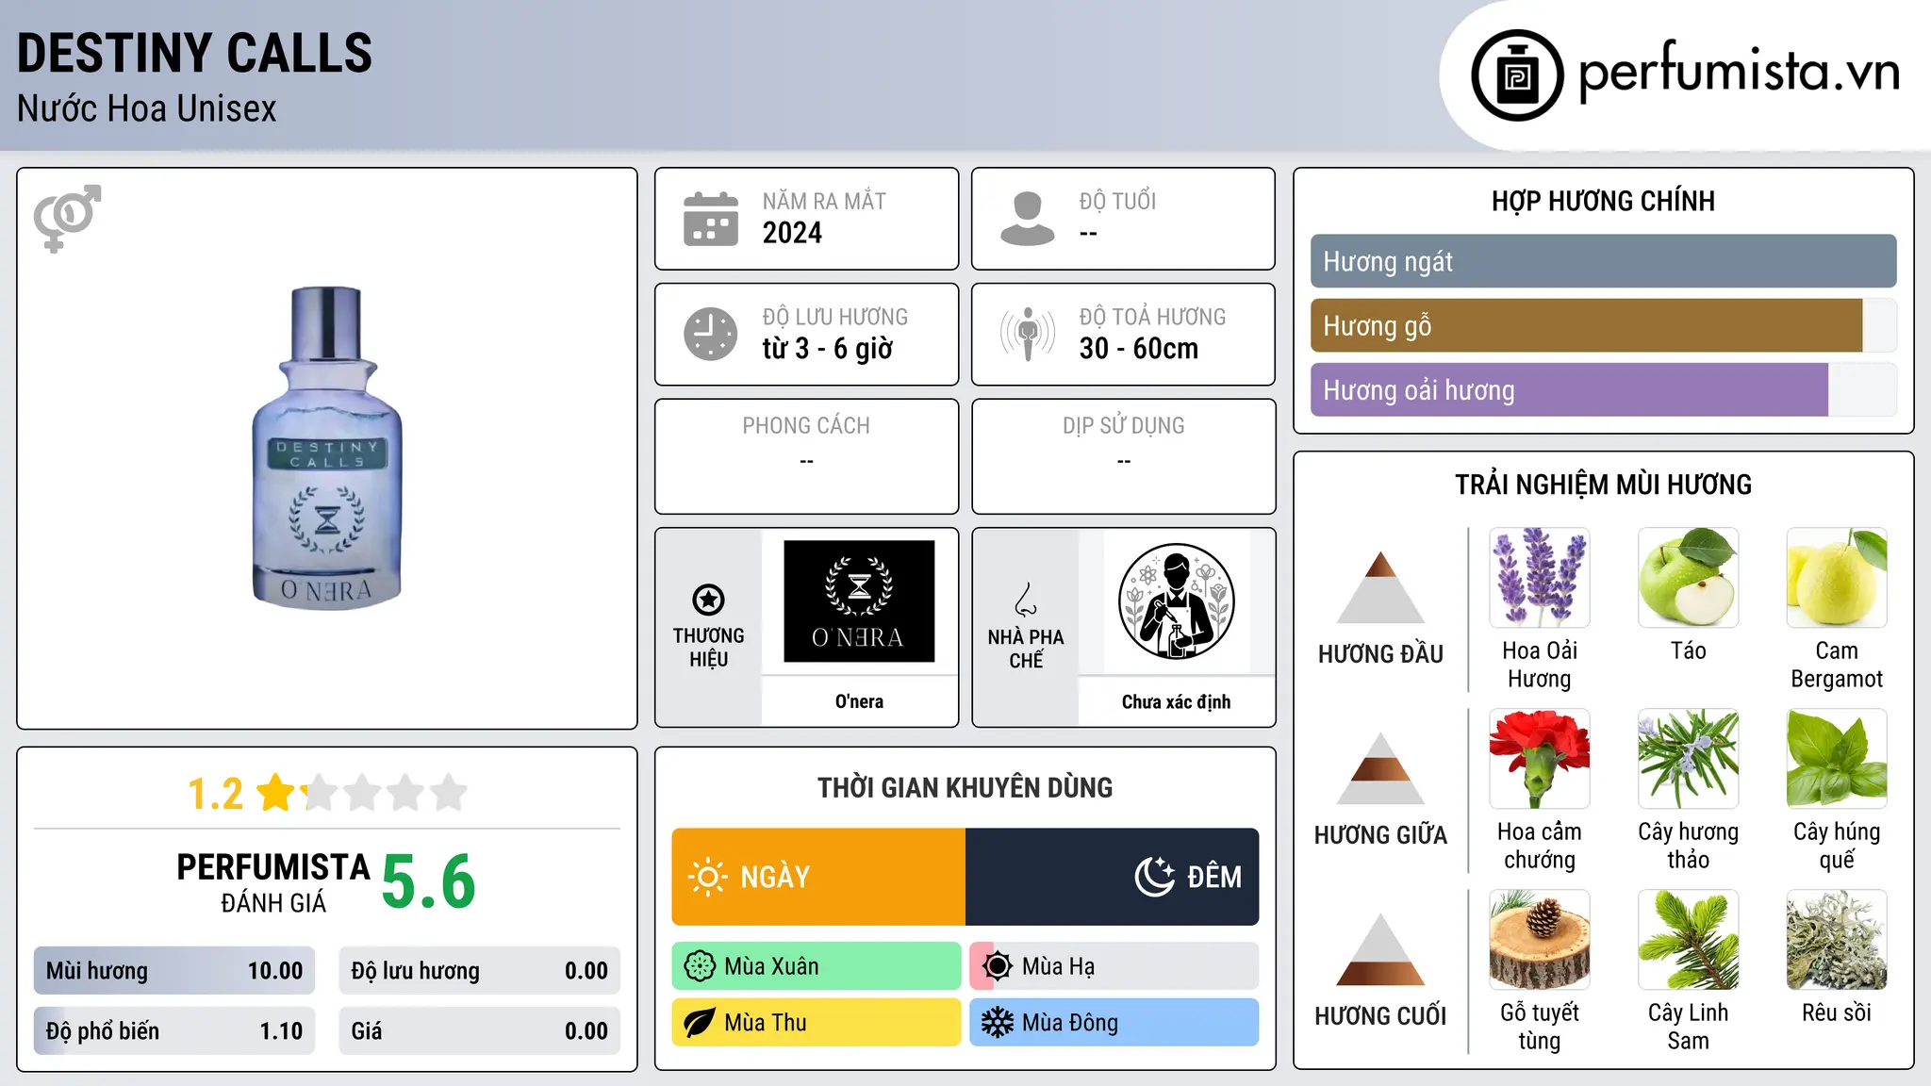Click the sillage icon beside Độ toả hương
Viewport: 1931px width, 1086px height.
tap(1028, 334)
